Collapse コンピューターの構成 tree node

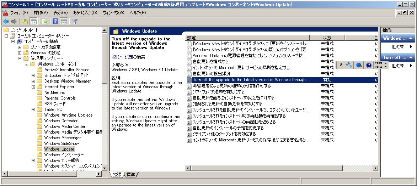click(13, 41)
